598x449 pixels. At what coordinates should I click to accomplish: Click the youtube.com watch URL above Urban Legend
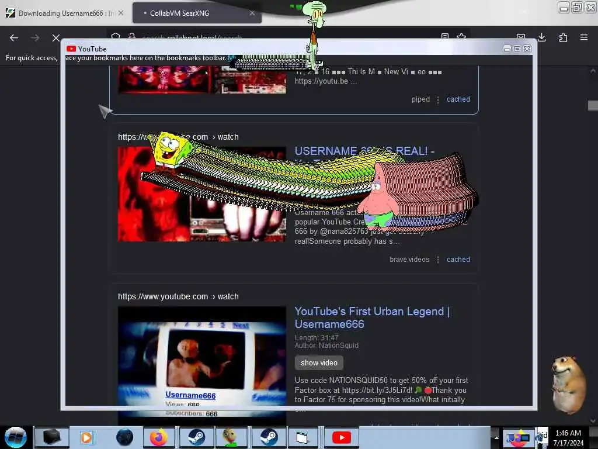(x=178, y=296)
